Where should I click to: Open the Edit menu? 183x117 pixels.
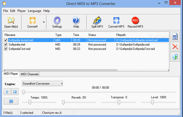[13, 11]
